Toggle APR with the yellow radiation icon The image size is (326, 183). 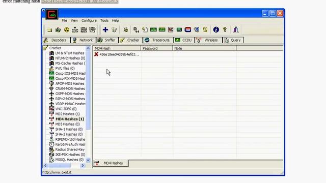click(x=67, y=30)
